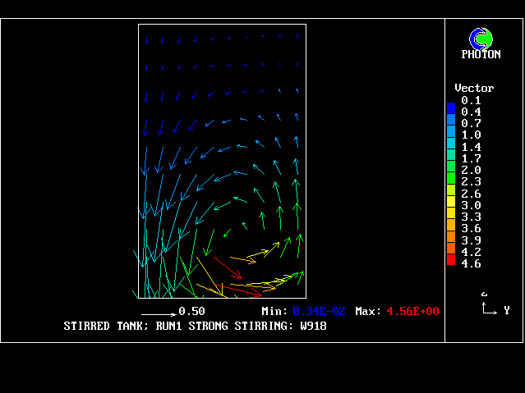Screen dimensions: 525x393
Task: Click the 0.50 reference vector arrow
Action: coord(158,313)
